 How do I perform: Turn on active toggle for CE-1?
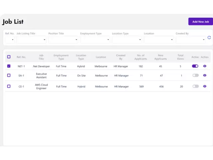click(x=195, y=86)
